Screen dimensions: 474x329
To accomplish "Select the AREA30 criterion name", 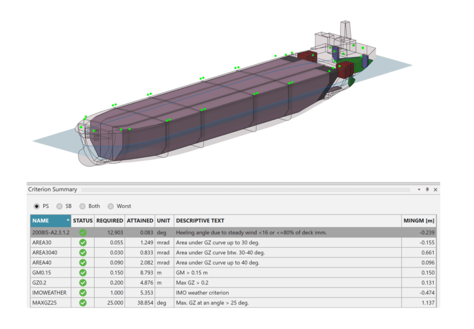I will (x=41, y=242).
